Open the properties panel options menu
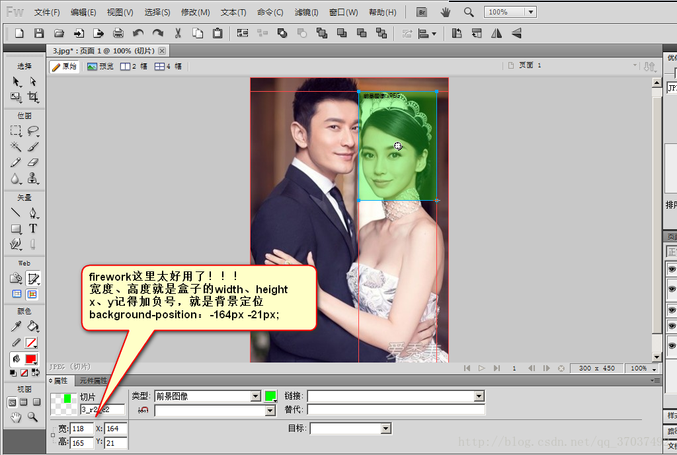677x455 pixels. tap(655, 381)
